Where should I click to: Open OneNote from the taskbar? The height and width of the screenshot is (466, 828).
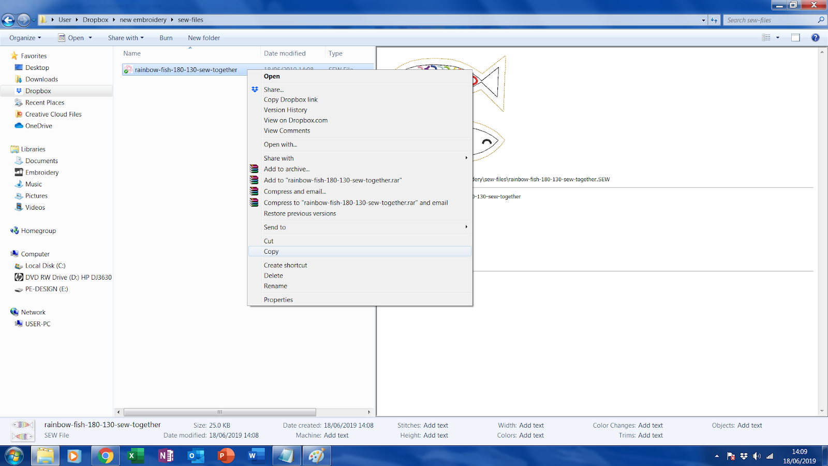click(x=166, y=456)
